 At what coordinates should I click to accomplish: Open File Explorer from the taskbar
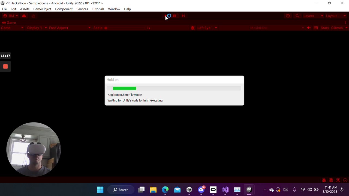point(153,190)
